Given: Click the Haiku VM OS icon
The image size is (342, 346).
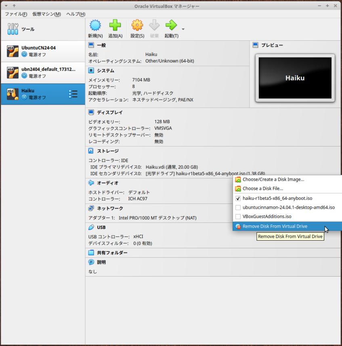Looking at the screenshot, I should [x=13, y=94].
